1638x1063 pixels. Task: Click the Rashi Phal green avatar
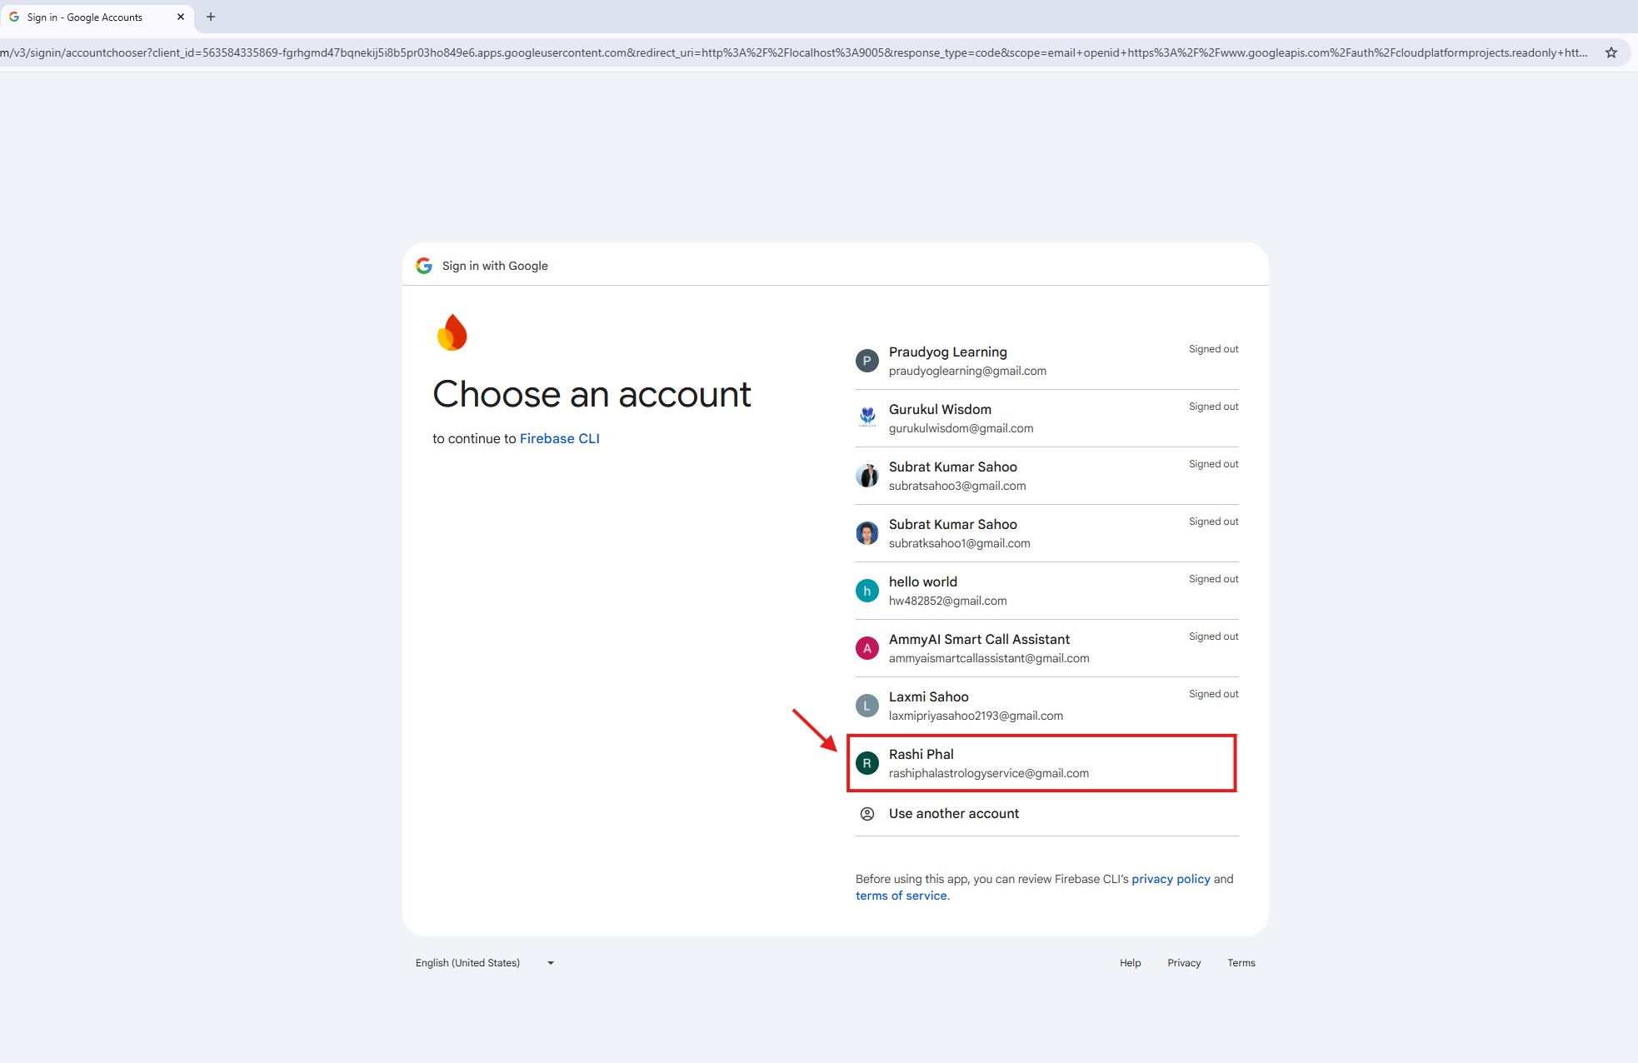[866, 763]
